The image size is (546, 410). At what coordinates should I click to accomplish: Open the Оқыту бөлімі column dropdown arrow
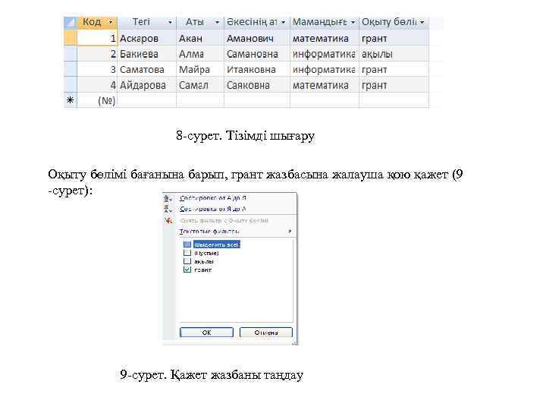click(x=422, y=22)
